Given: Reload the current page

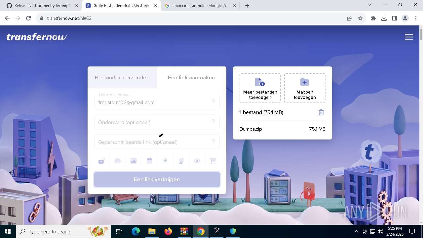Looking at the screenshot, I should click(28, 18).
